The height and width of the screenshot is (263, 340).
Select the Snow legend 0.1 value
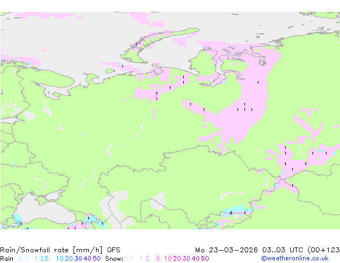coord(128,259)
